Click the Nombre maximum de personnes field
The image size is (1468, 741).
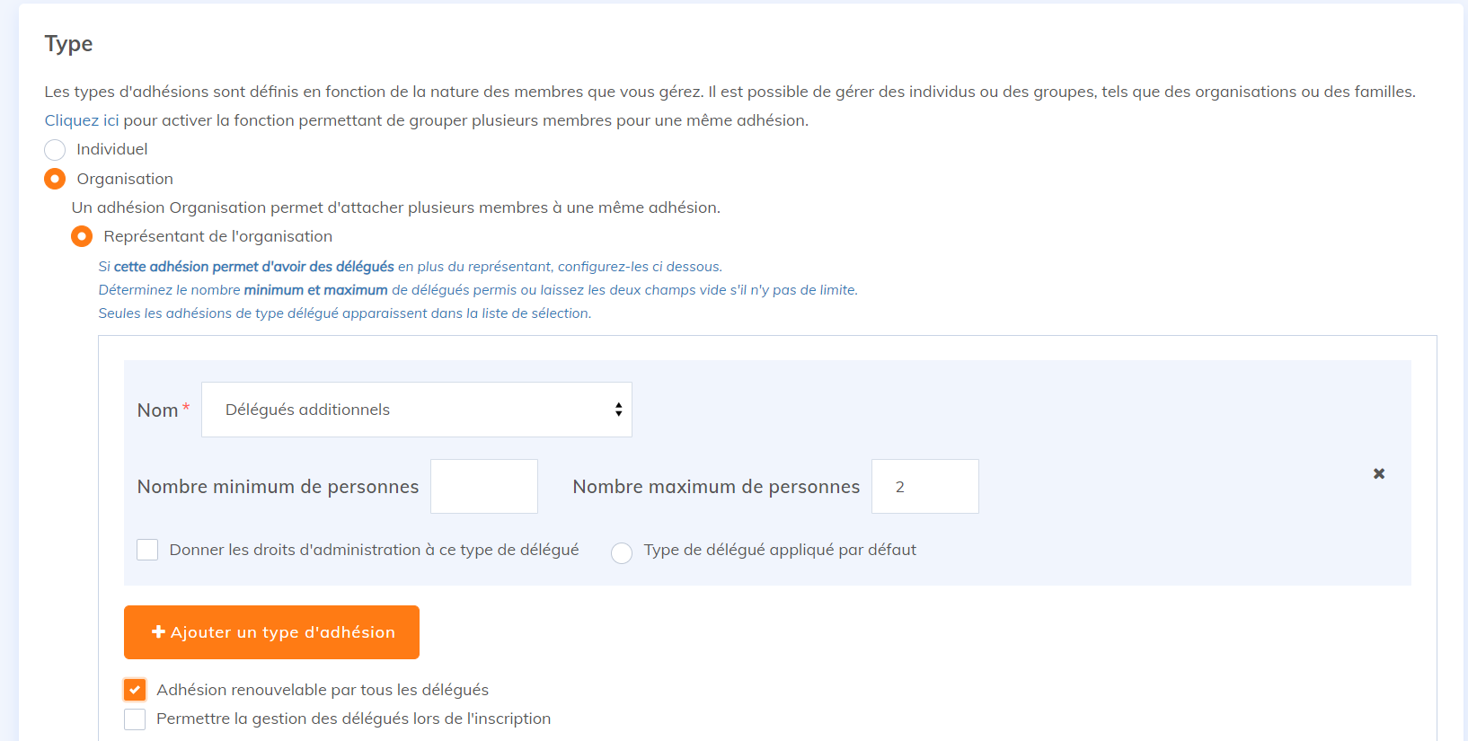(924, 487)
